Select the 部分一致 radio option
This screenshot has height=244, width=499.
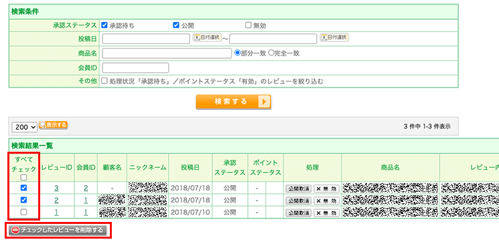[x=237, y=53]
